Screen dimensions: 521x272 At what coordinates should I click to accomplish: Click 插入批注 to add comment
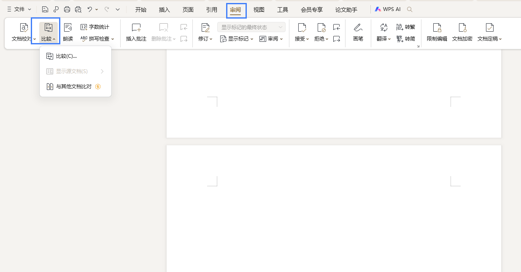[136, 33]
